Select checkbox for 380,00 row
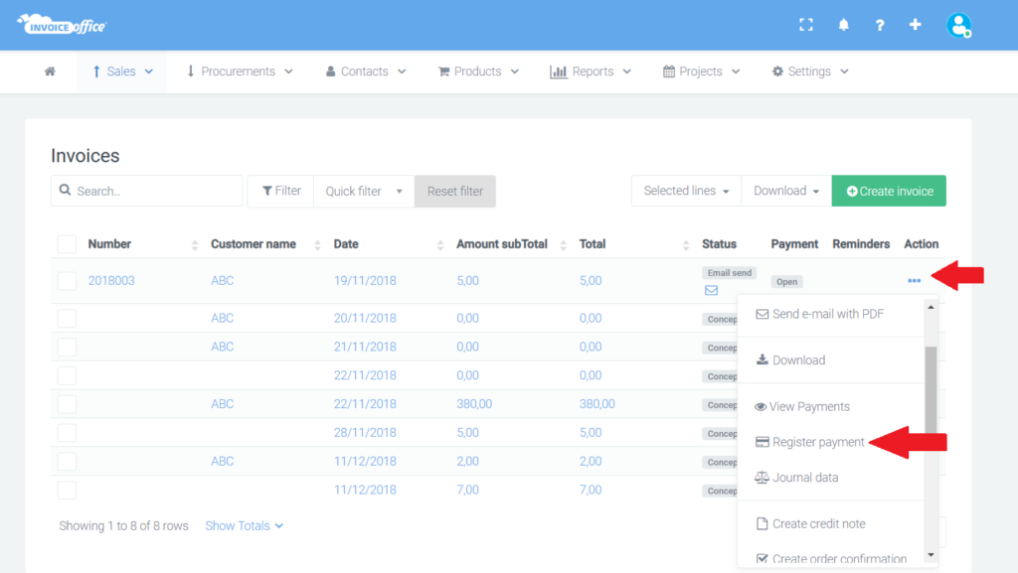This screenshot has height=573, width=1018. coord(67,404)
